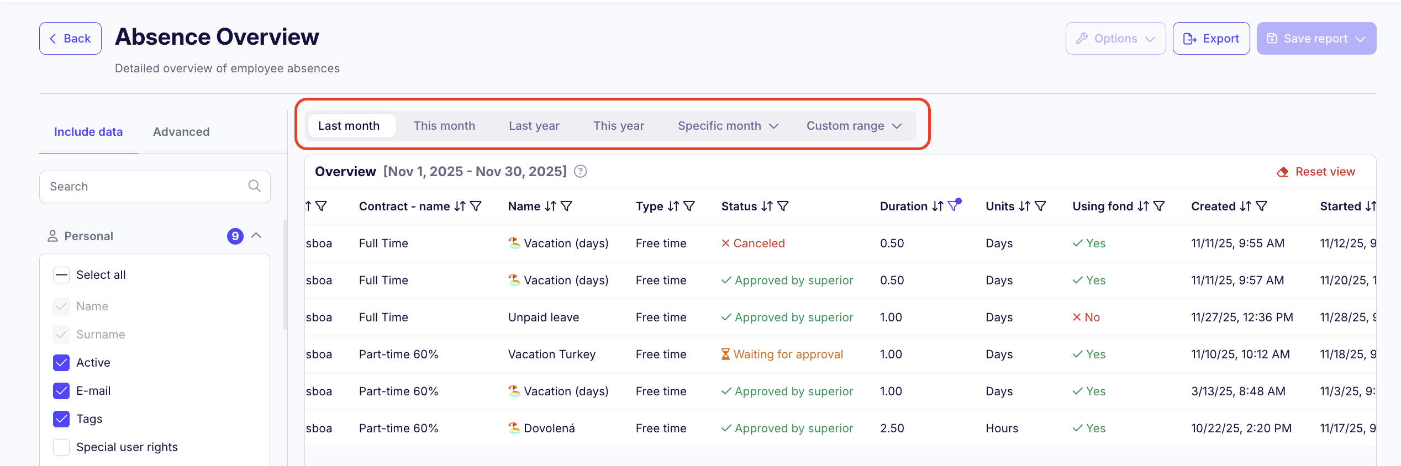Open the Specific month dropdown

(728, 126)
